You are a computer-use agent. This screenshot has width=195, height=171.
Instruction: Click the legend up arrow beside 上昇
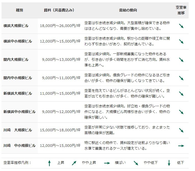50,163
